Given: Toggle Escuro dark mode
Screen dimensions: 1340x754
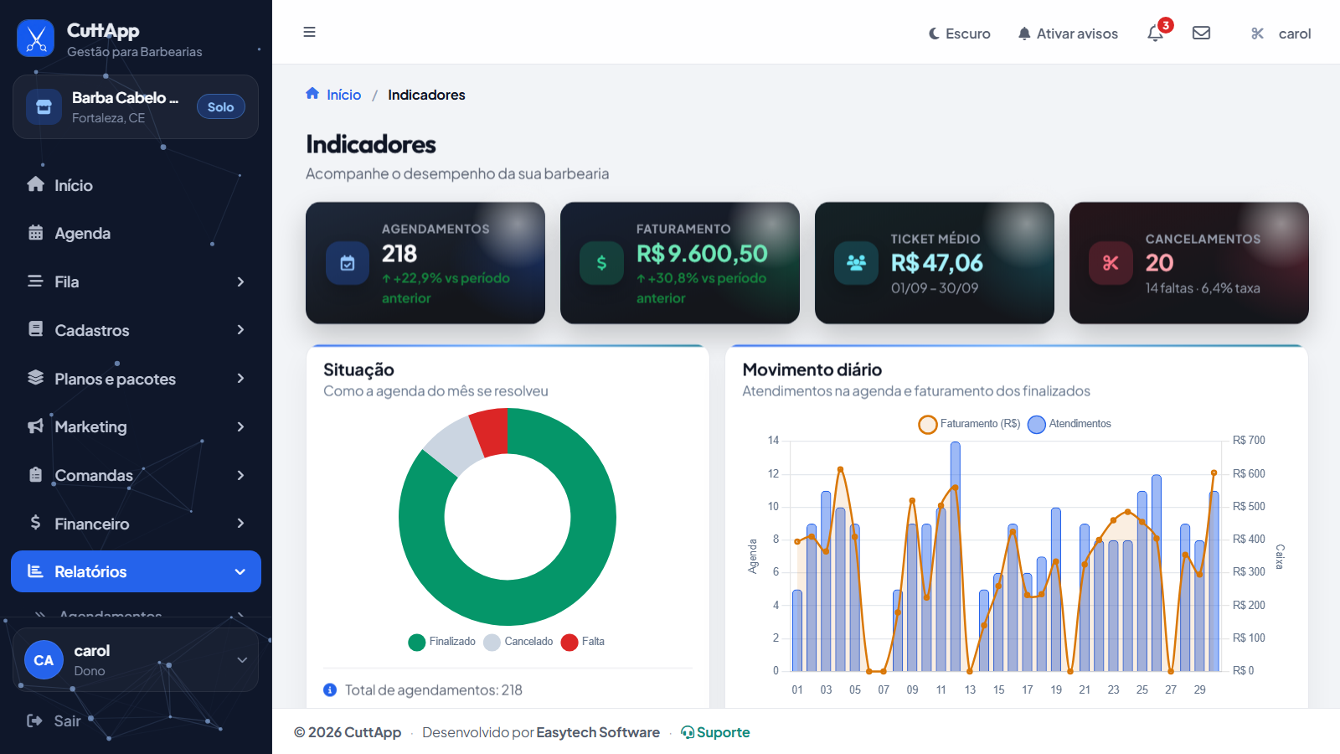Looking at the screenshot, I should (960, 34).
